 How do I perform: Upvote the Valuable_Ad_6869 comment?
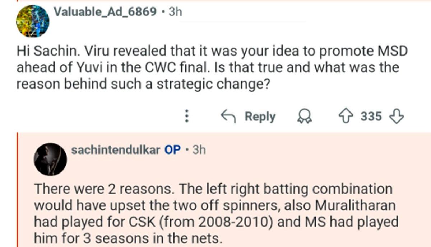tap(346, 116)
